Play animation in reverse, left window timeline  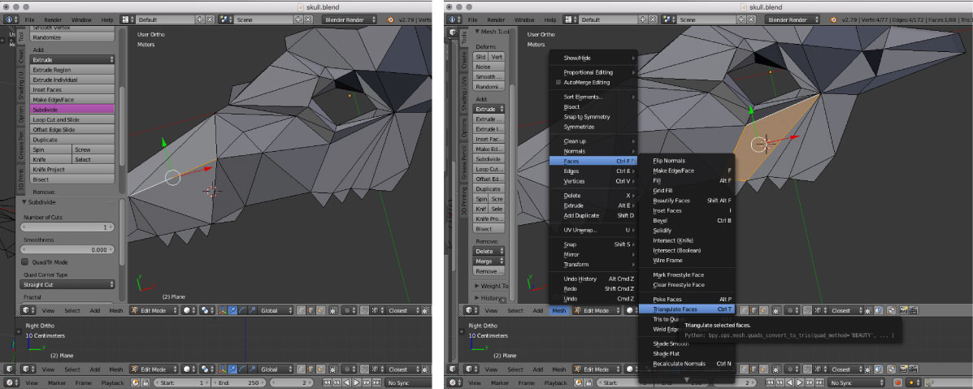click(346, 383)
